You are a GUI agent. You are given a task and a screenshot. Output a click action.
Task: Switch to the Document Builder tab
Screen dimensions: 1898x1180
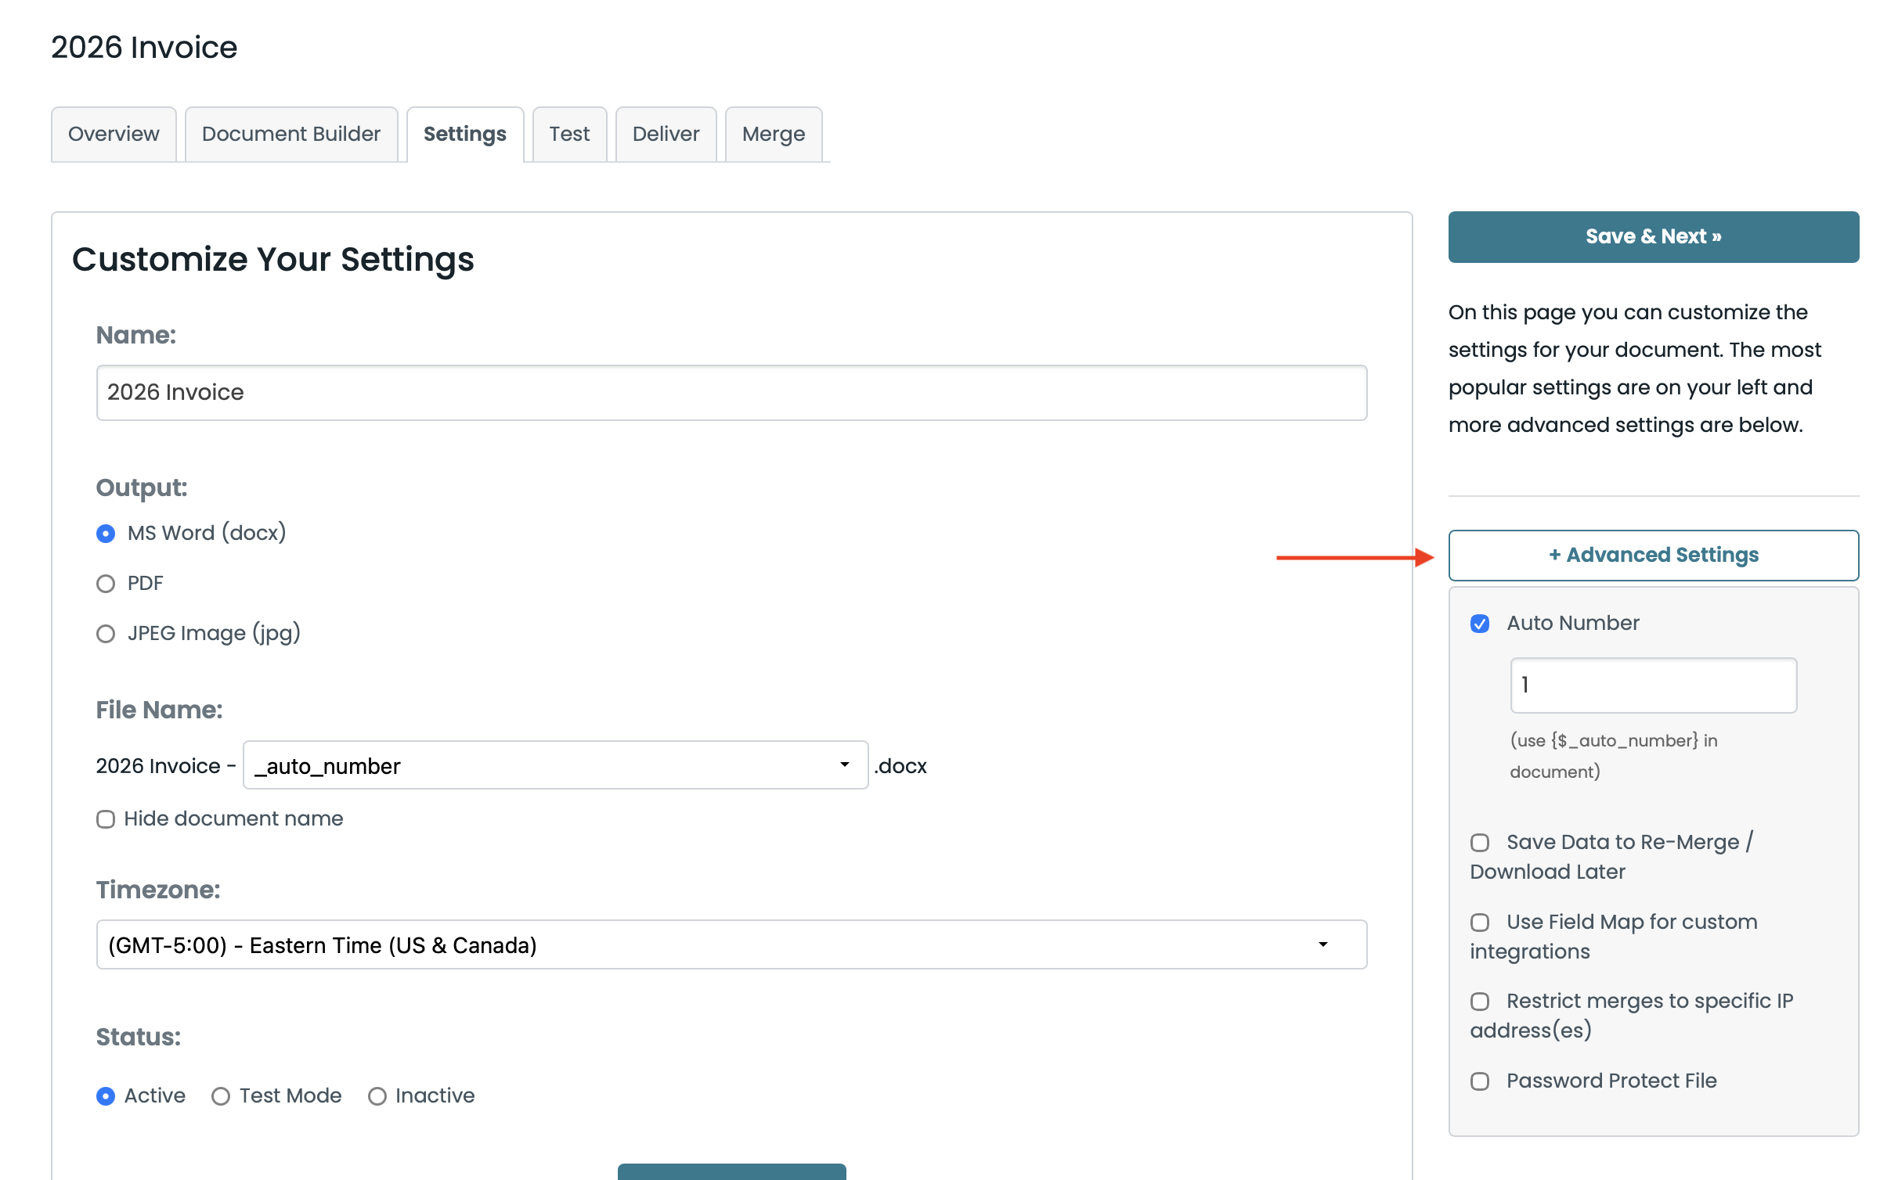pyautogui.click(x=290, y=134)
